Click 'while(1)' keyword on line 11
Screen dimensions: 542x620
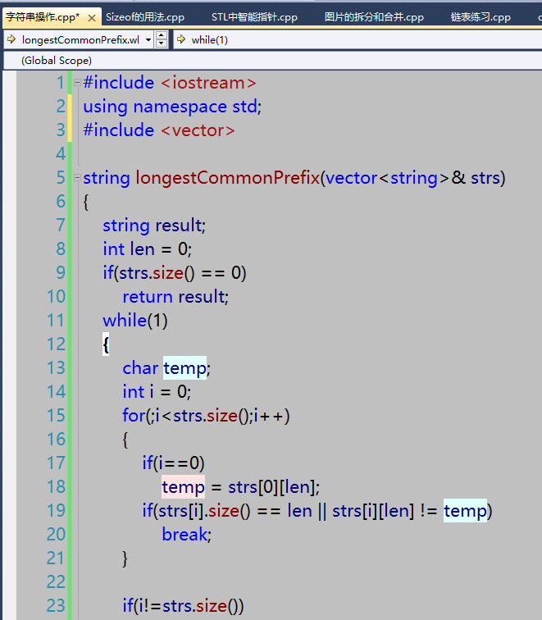tap(135, 321)
